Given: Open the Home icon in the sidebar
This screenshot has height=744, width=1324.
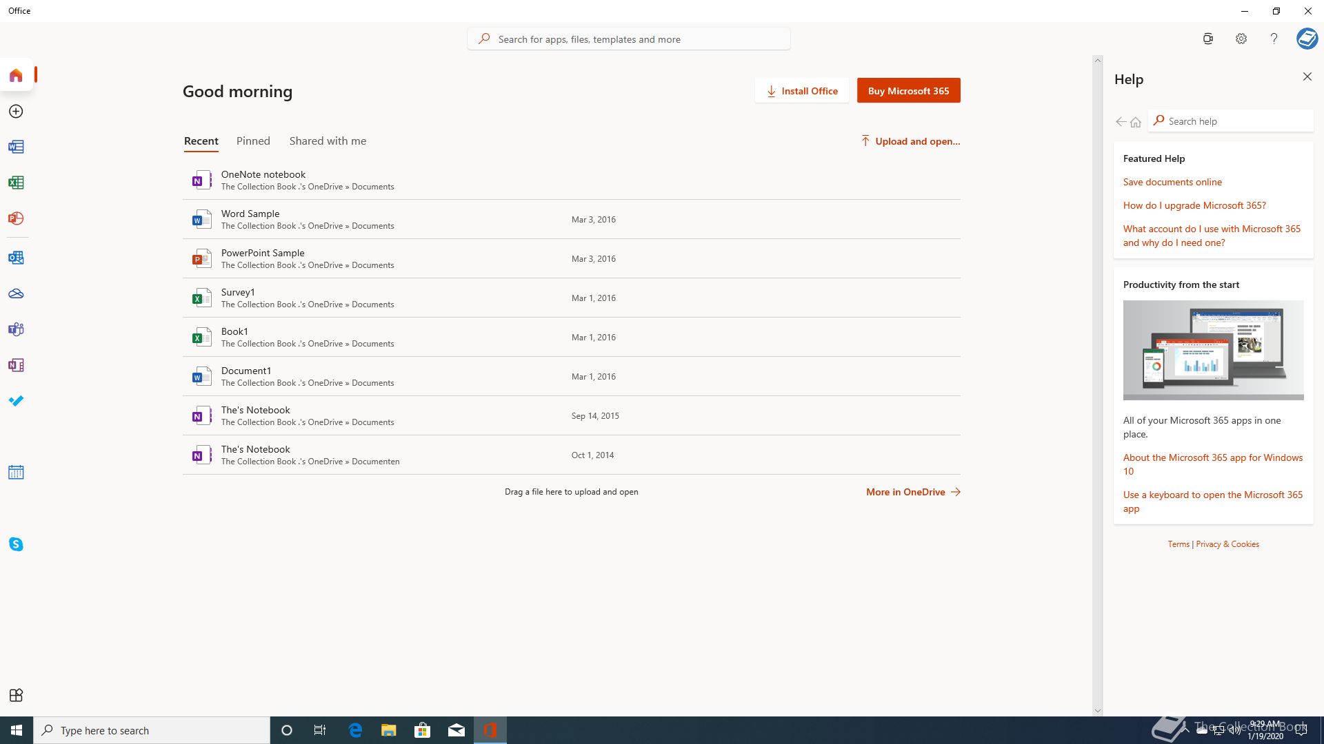Looking at the screenshot, I should tap(16, 75).
